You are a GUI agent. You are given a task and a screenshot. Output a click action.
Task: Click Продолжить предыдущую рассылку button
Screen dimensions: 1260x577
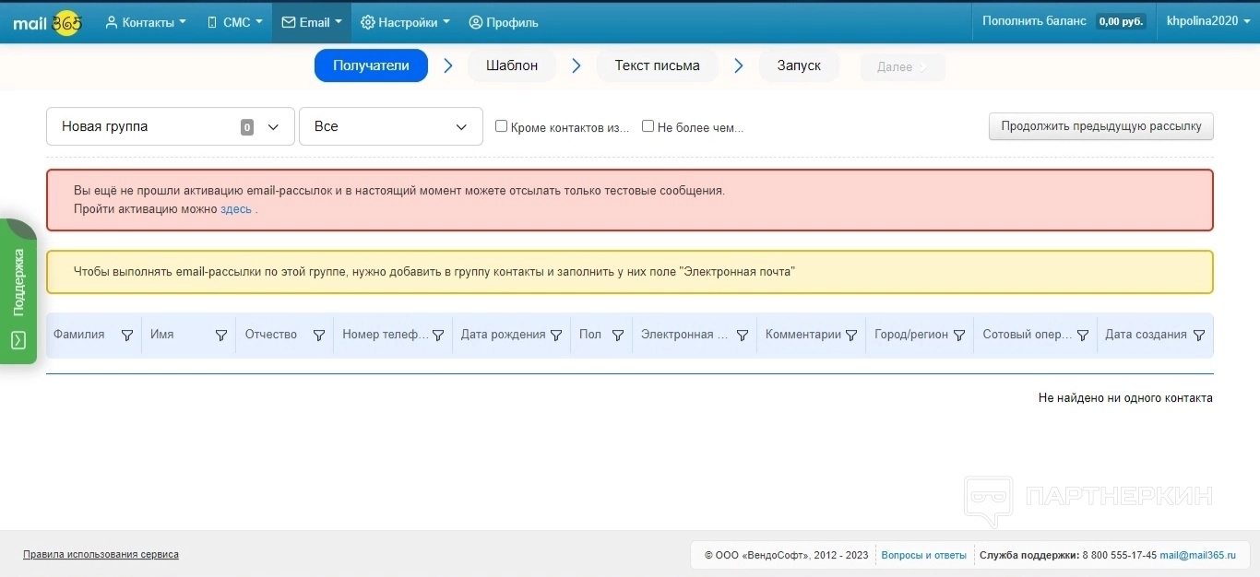pos(1100,126)
